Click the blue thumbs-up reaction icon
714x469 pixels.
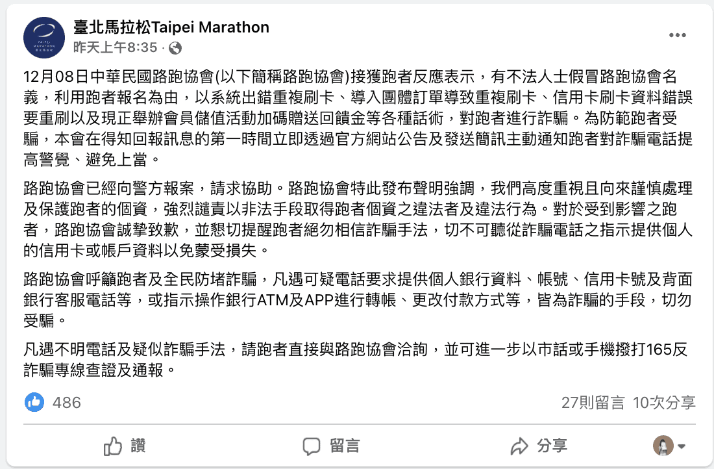pos(34,402)
